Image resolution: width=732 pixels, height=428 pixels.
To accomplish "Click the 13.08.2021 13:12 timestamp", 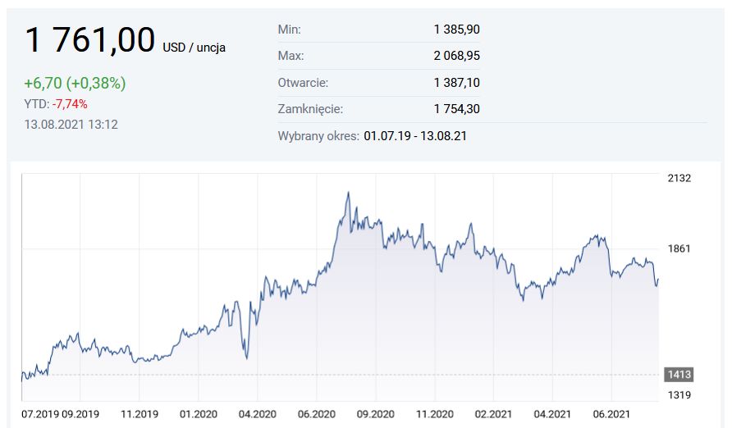I will pos(71,125).
